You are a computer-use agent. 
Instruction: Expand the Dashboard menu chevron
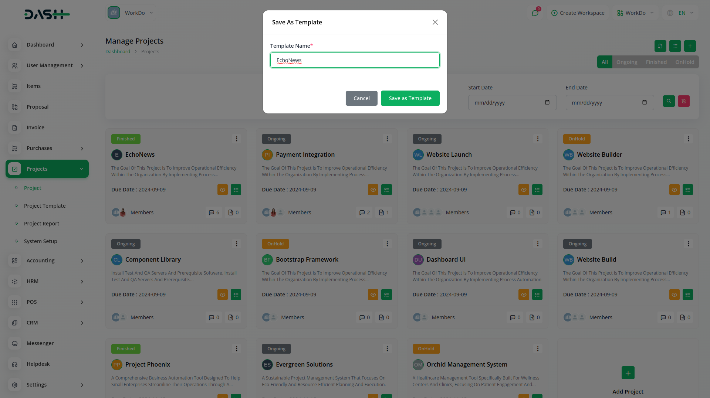click(82, 45)
